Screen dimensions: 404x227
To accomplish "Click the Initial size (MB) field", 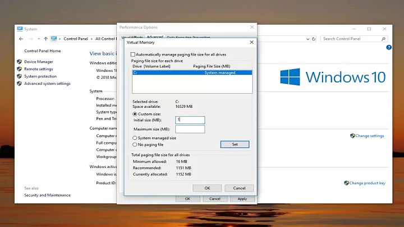I will pyautogui.click(x=190, y=120).
